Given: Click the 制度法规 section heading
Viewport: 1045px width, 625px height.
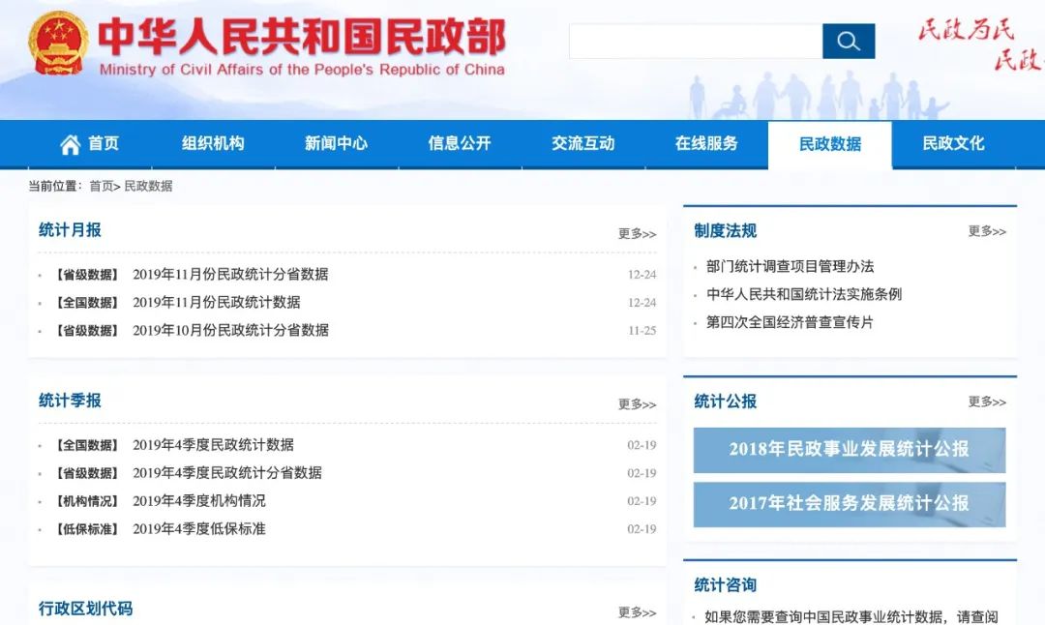Looking at the screenshot, I should pos(725,231).
